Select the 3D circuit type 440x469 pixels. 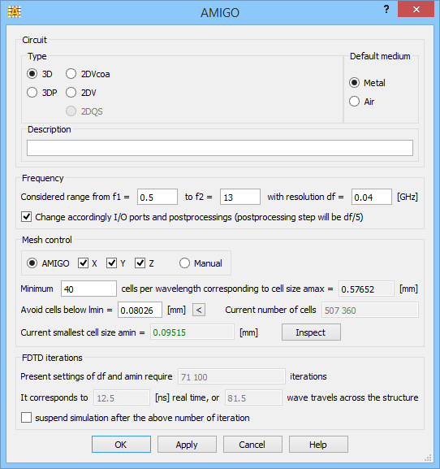pyautogui.click(x=32, y=74)
